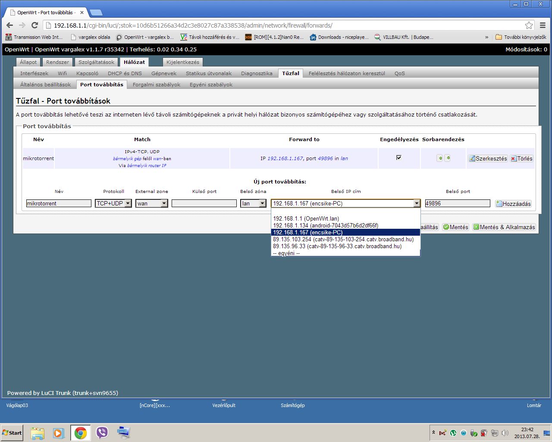Open the Diagnosztika submenu
This screenshot has width=552, height=442.
point(257,73)
